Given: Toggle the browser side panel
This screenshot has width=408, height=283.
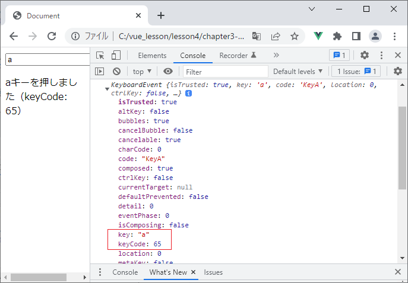Looking at the screenshot, I should pos(356,36).
